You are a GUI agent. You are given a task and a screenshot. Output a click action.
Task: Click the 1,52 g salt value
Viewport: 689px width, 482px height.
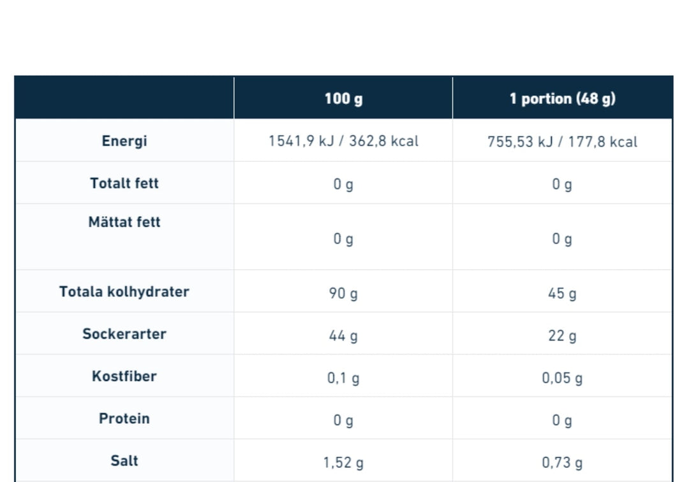pos(343,462)
